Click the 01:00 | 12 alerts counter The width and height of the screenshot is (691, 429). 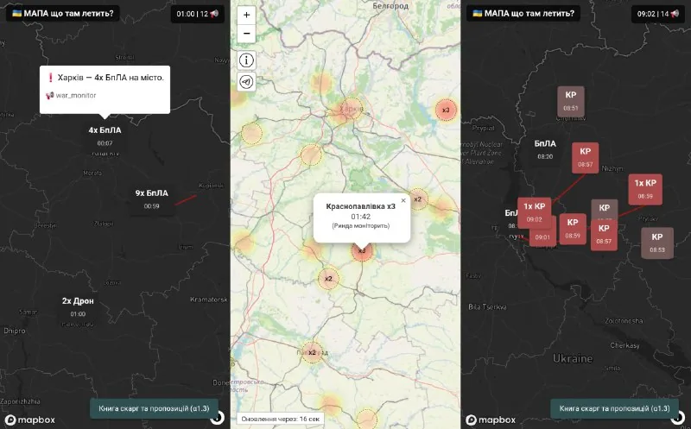coord(198,14)
